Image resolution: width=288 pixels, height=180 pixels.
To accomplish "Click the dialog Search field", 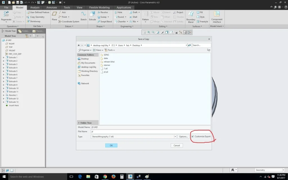I will point(201,45).
